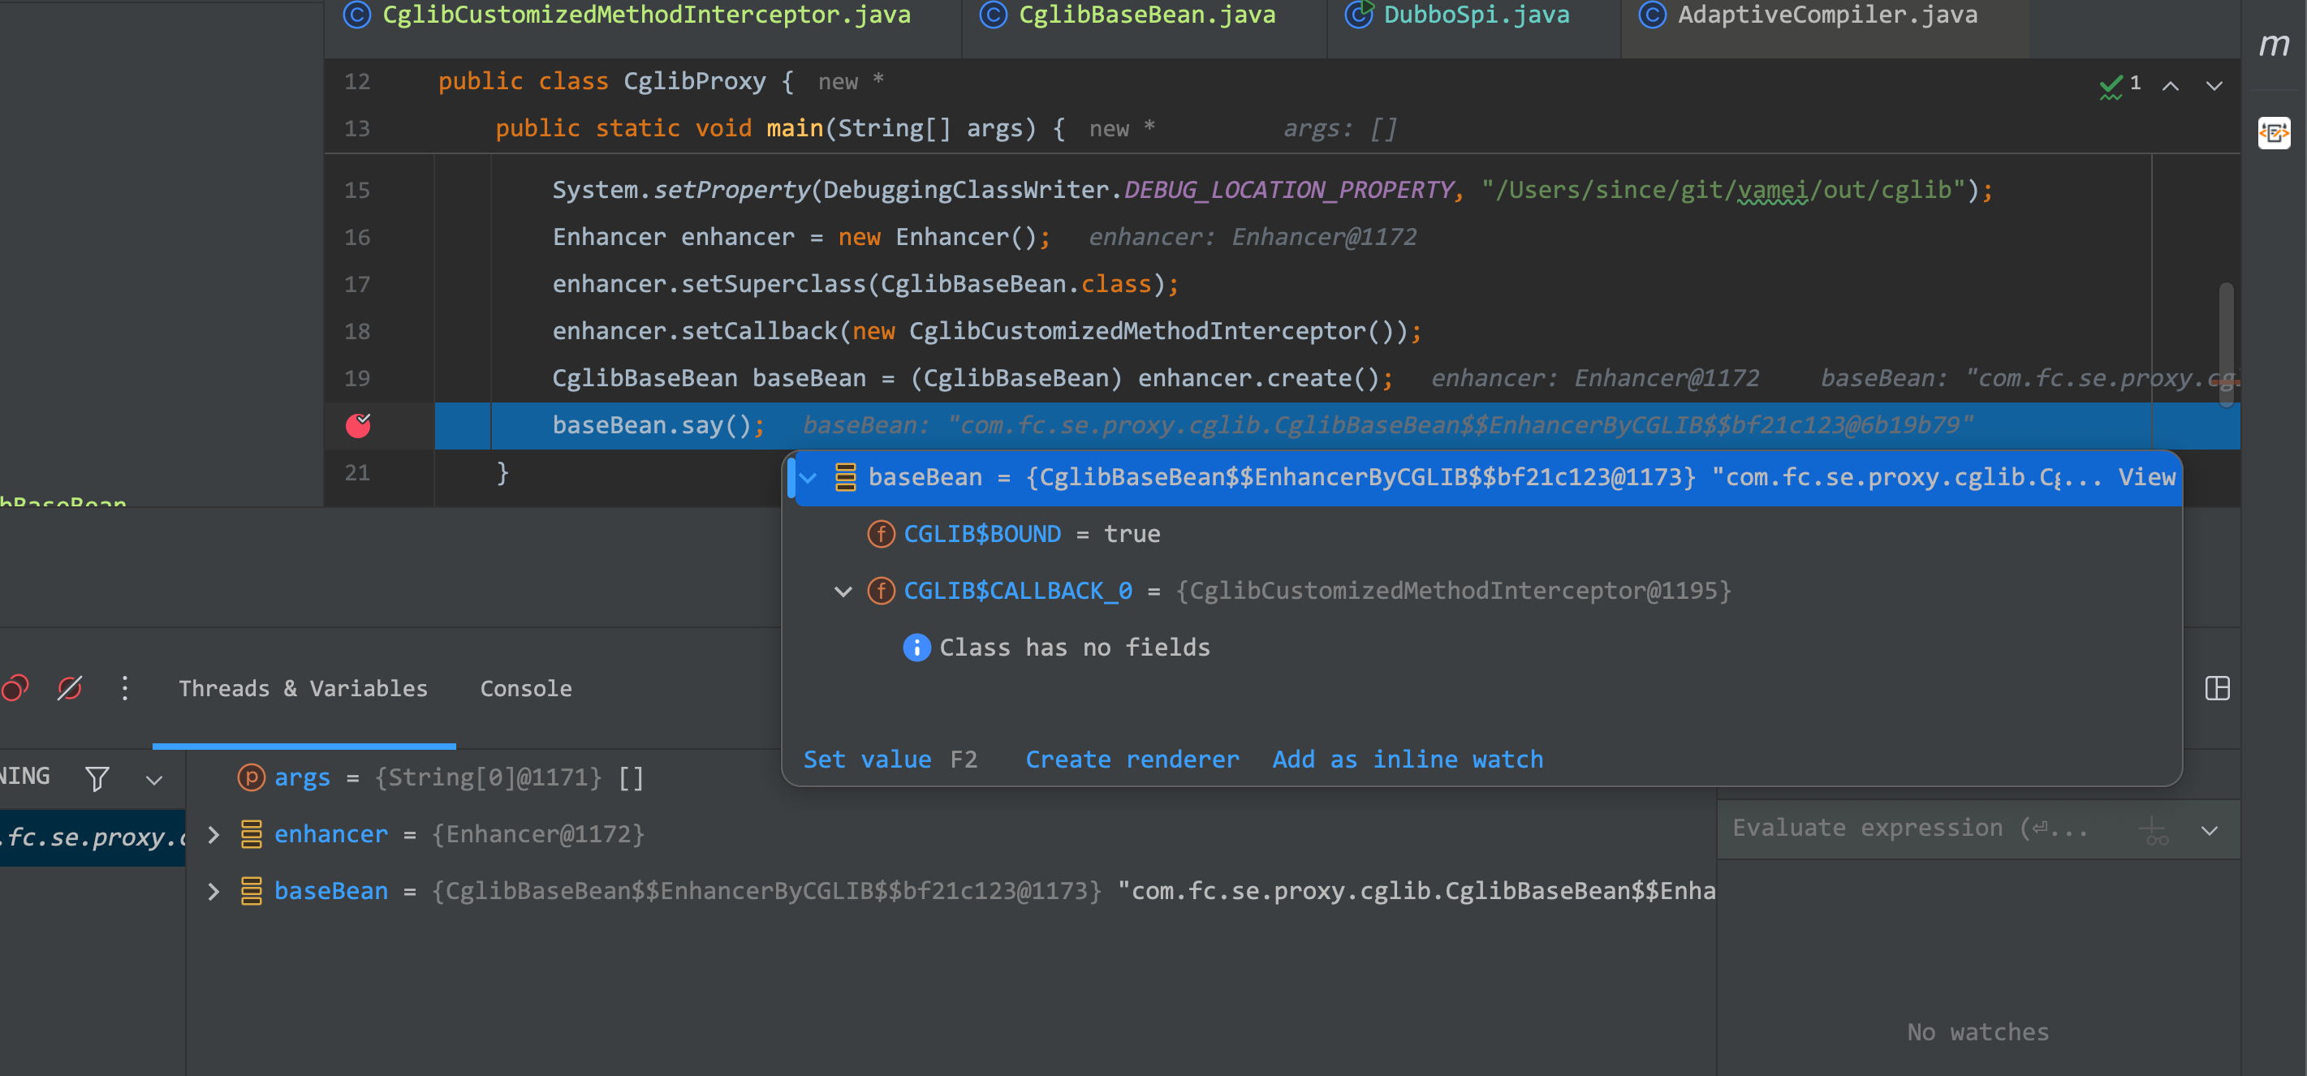Click the field icon of CGLIB$BOUND
The width and height of the screenshot is (2307, 1076).
coord(882,535)
